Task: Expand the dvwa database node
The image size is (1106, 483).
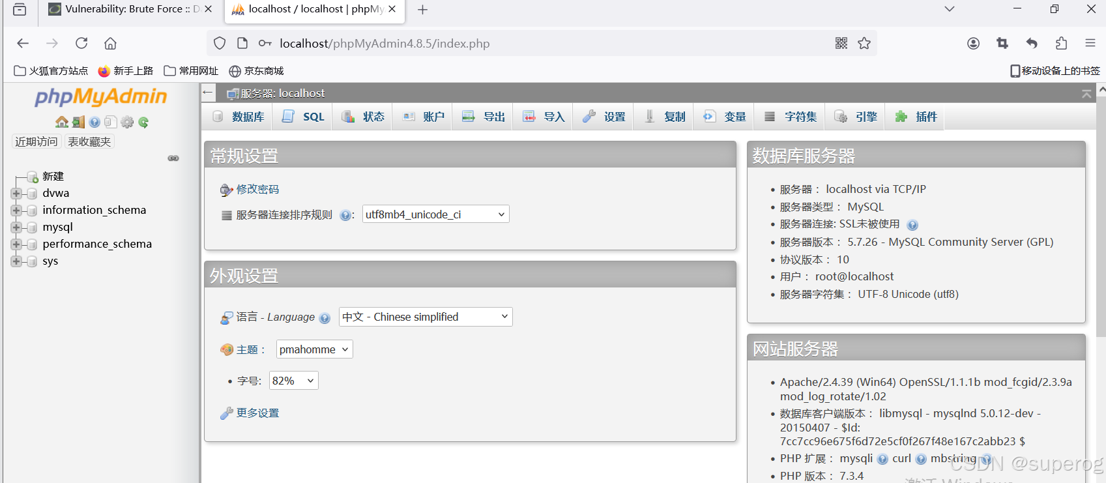Action: coord(16,194)
